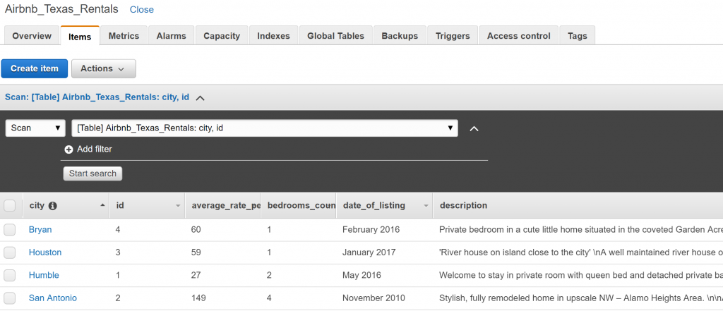This screenshot has height=311, width=723.
Task: Check the Bryan row checkbox
Action: point(10,229)
